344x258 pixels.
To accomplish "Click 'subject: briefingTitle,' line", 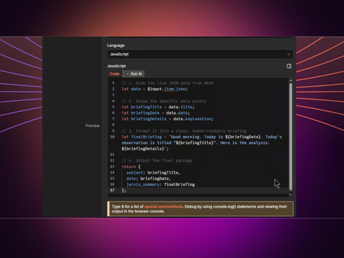I will click(x=153, y=172).
